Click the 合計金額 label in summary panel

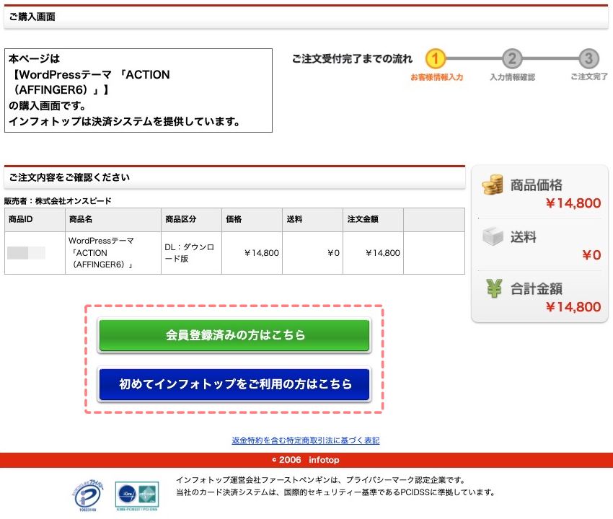tap(537, 289)
